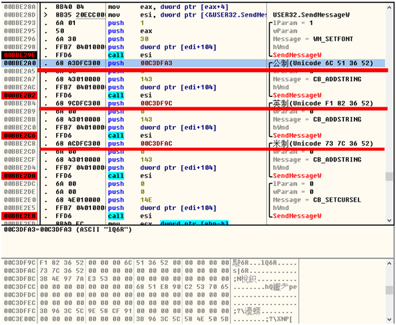Click the hex dump scrollbar thumb
Screen dimensions: 396x325
point(389,290)
